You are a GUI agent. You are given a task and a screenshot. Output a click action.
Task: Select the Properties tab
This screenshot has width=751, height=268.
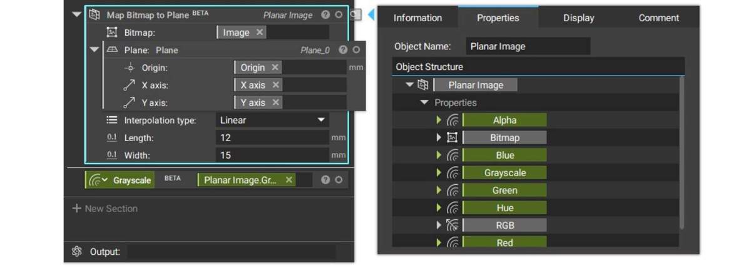[x=498, y=17]
